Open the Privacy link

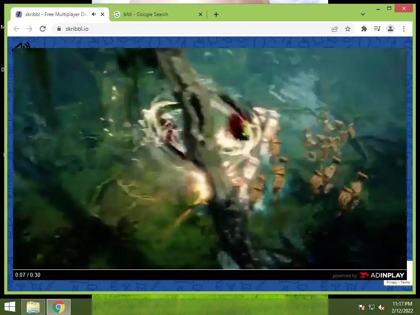point(392,282)
